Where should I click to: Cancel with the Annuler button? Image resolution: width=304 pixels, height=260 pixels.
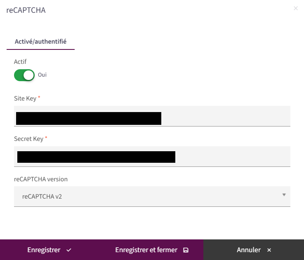click(254, 250)
